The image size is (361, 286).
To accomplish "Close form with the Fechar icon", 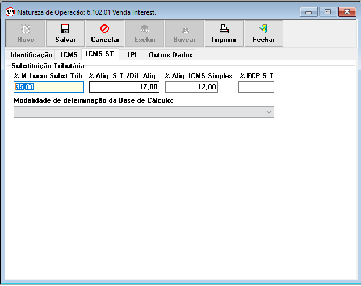I will coord(263,29).
